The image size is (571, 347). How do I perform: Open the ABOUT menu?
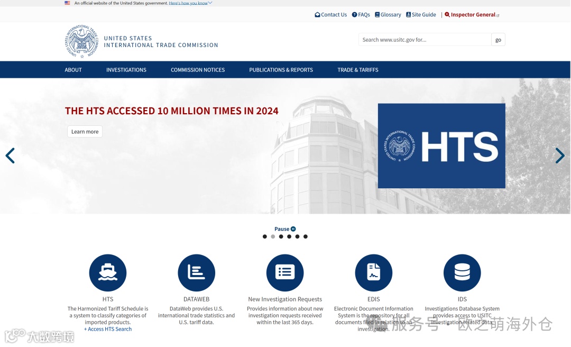73,70
